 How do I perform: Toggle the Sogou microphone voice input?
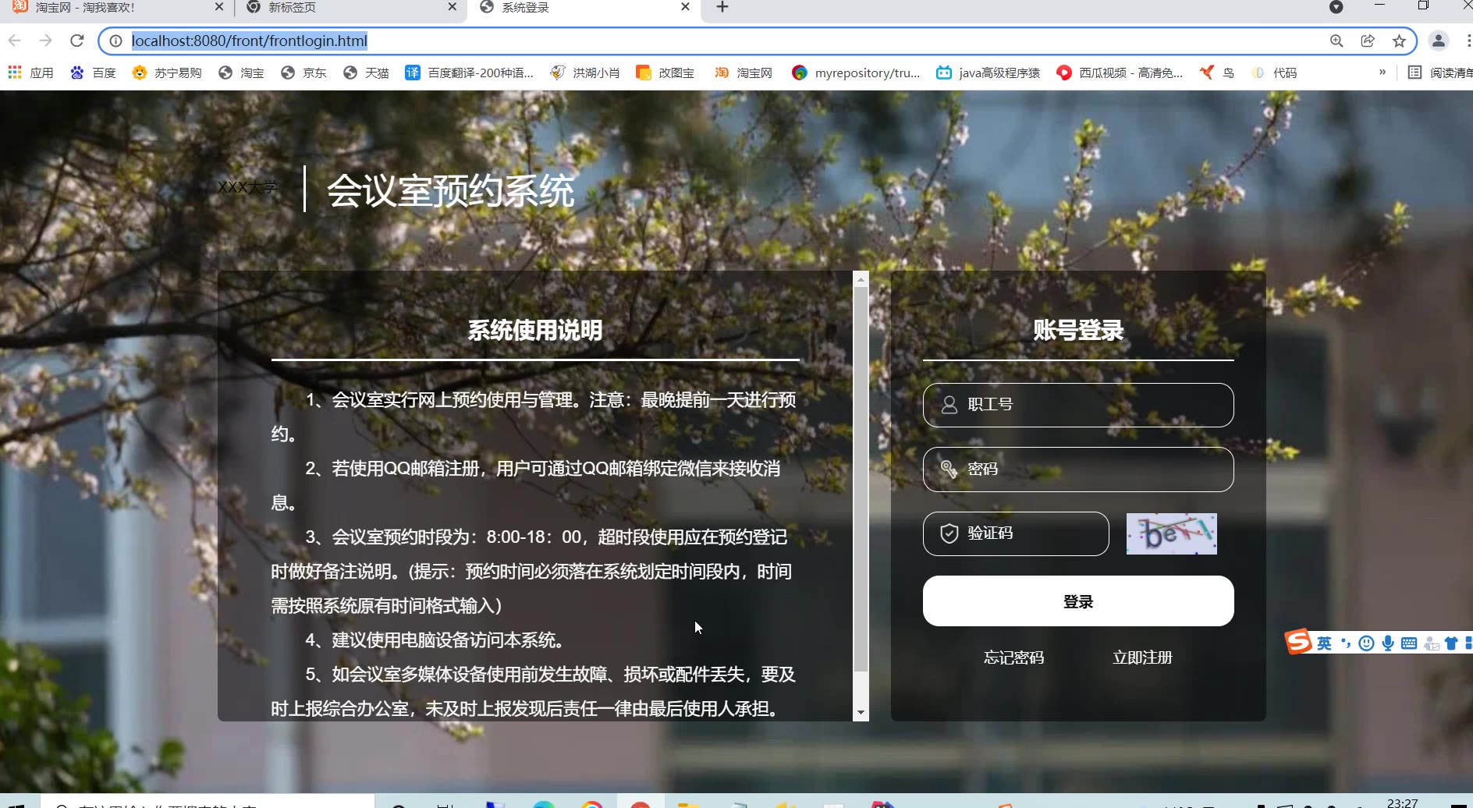[x=1388, y=643]
